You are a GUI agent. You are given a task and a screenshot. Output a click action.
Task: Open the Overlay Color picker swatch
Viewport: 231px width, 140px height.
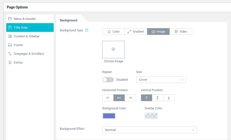pos(151,116)
